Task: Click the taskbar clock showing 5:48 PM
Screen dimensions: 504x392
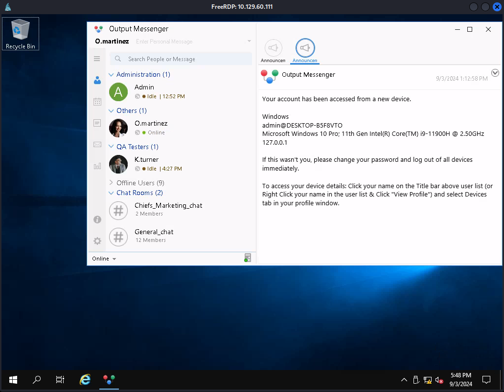Action: point(460,380)
